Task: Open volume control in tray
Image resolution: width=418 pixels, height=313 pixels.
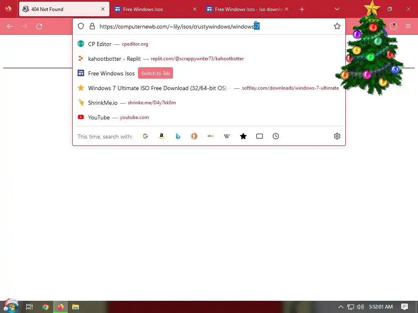Action: (x=360, y=307)
